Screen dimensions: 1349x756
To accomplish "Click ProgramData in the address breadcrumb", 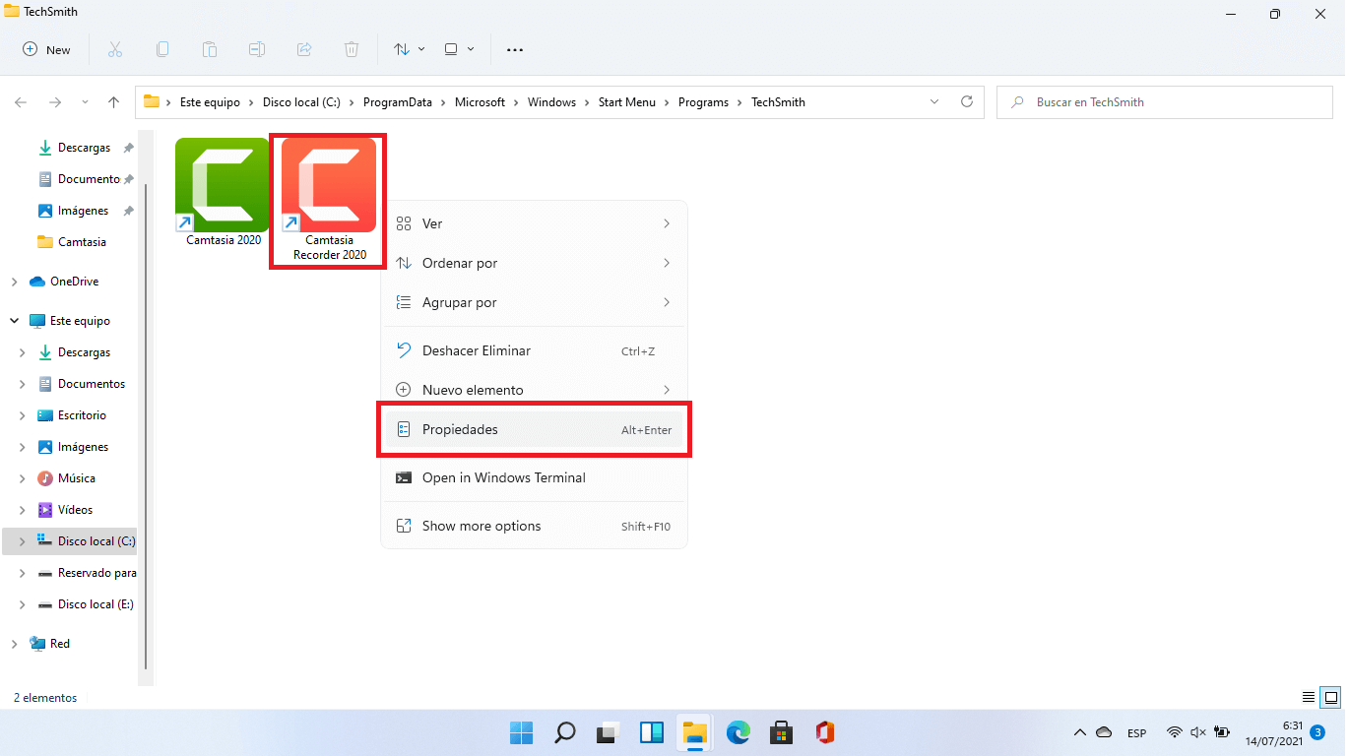I will [x=397, y=102].
